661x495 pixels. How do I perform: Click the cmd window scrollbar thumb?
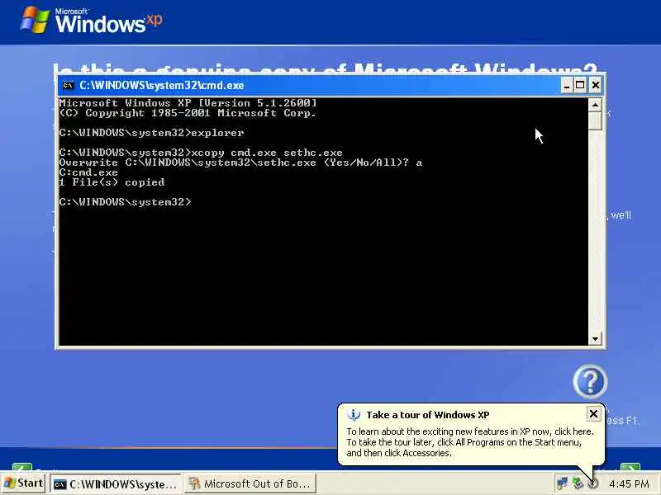[x=595, y=120]
